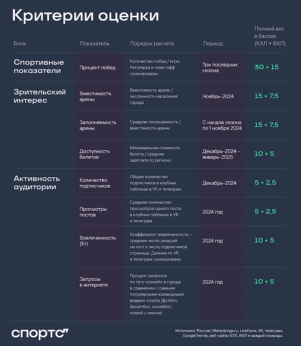The height and width of the screenshot is (346, 301).
Task: Click the "Процент побед" indicator cell
Action: [x=97, y=67]
